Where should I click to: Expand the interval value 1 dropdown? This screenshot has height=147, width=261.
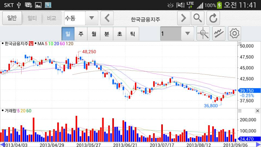coord(187,34)
